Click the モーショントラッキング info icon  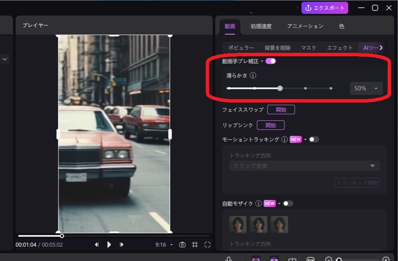285,139
